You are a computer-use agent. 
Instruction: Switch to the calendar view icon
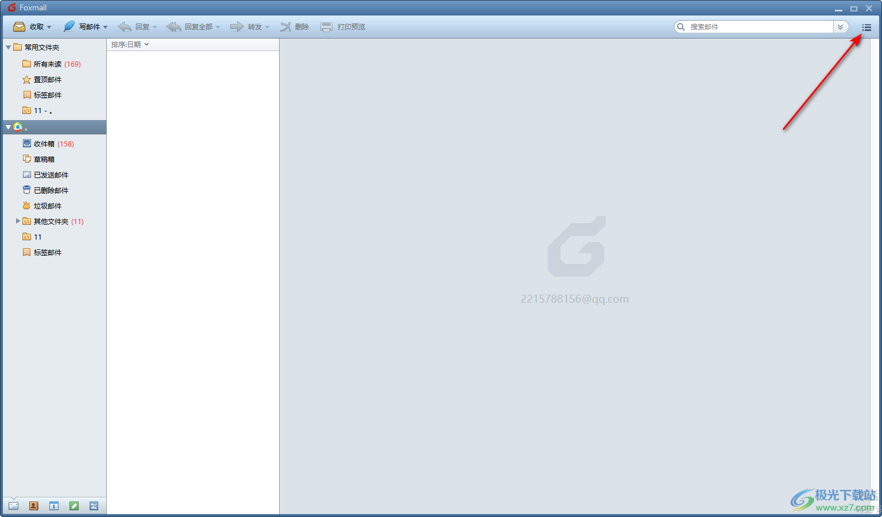coord(54,506)
